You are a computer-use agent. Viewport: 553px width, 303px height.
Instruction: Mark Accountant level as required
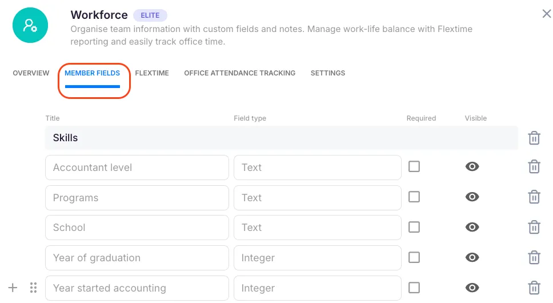[414, 166]
